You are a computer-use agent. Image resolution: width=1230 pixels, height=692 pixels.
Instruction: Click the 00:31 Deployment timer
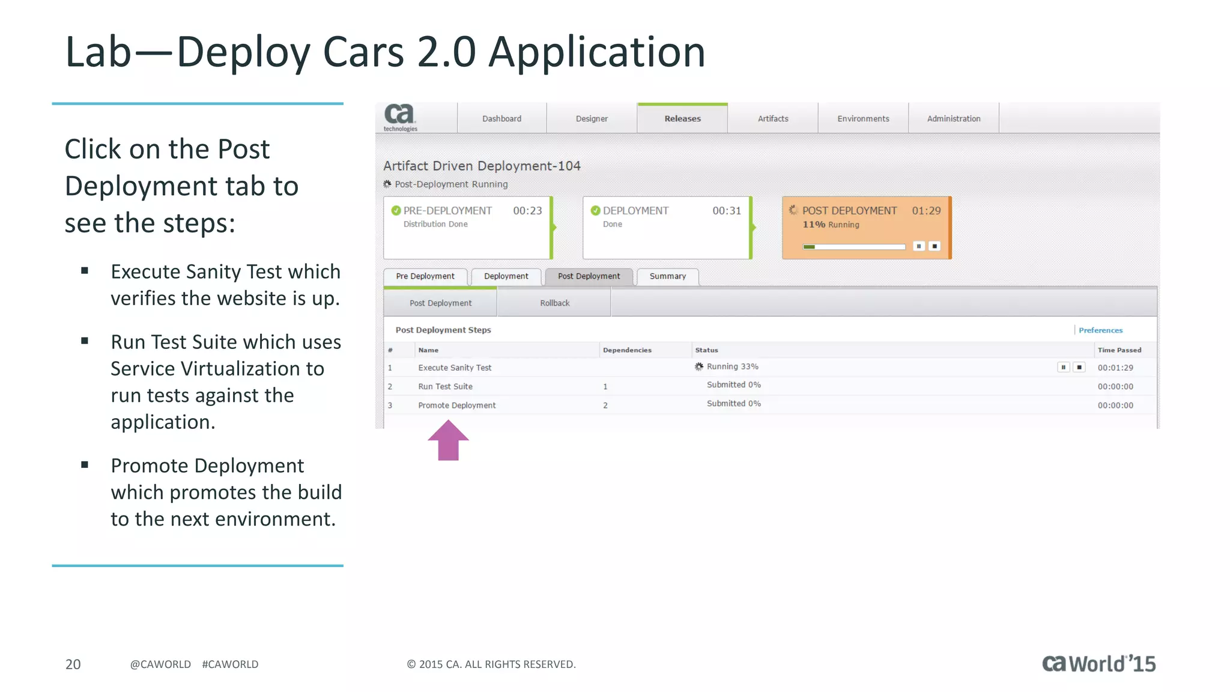tap(727, 211)
